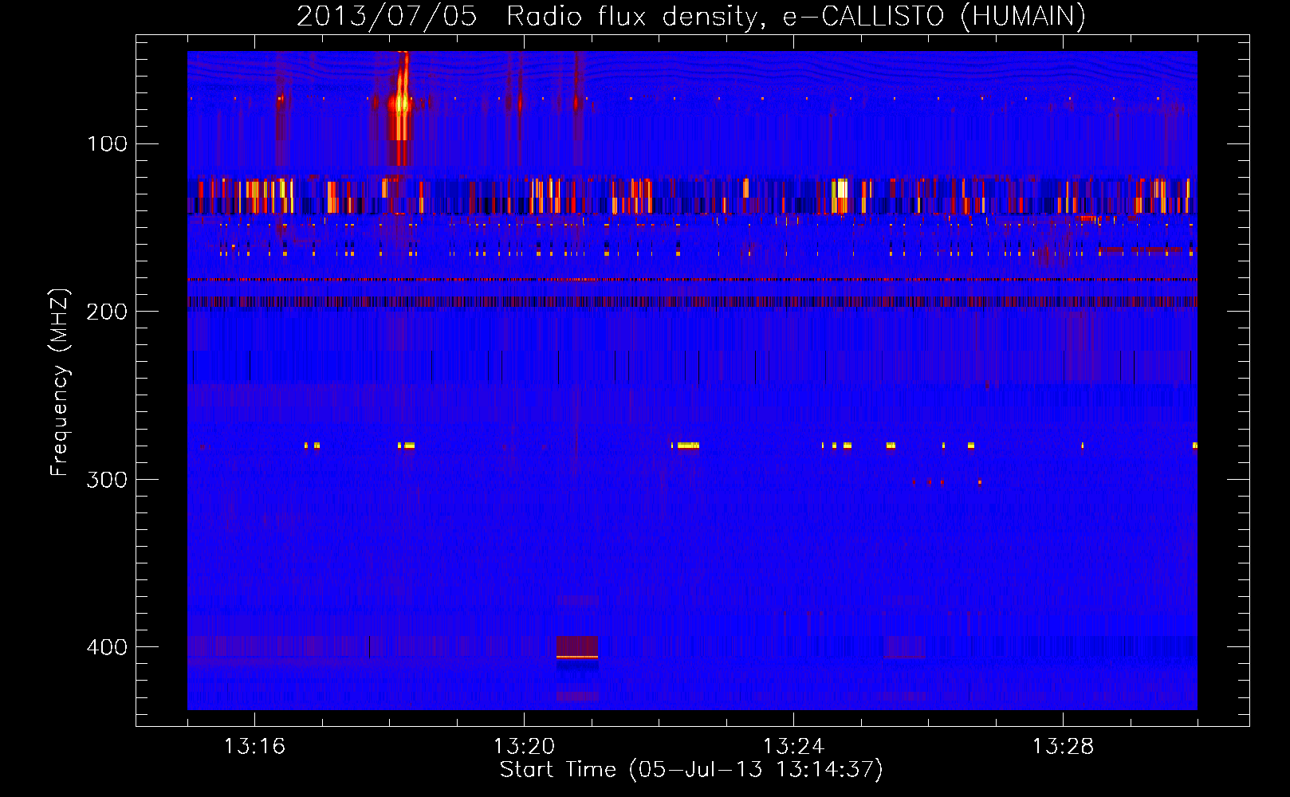1290x797 pixels.
Task: Click the 300 frequency tick label
Action: point(107,480)
